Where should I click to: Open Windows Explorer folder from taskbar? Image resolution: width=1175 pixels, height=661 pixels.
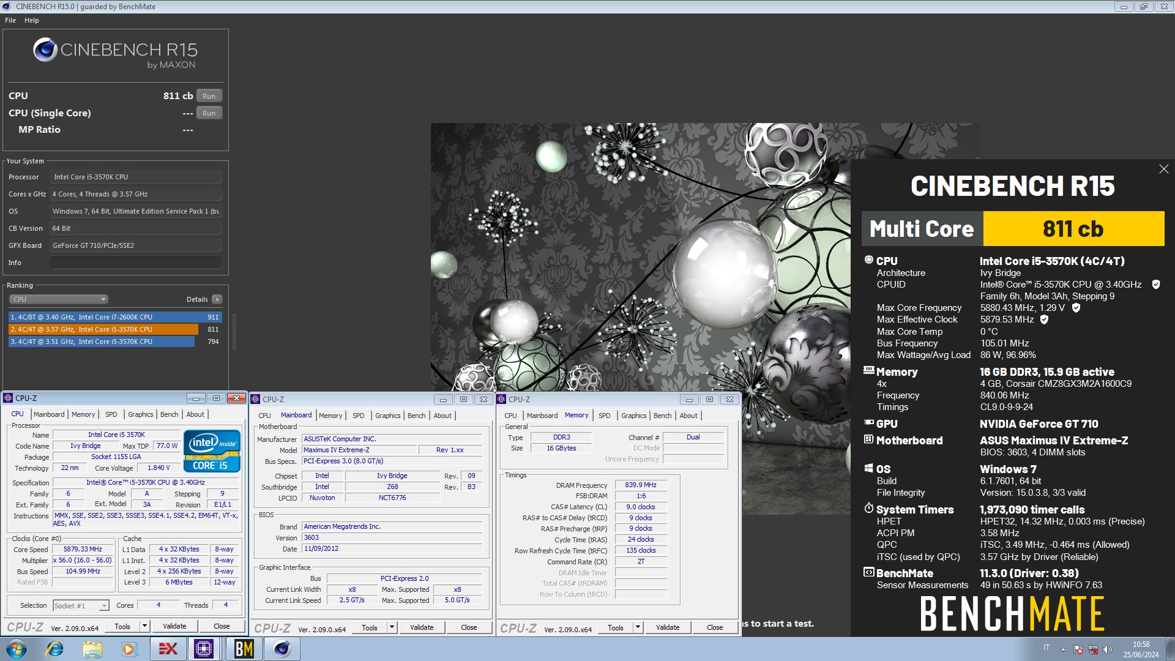coord(92,649)
